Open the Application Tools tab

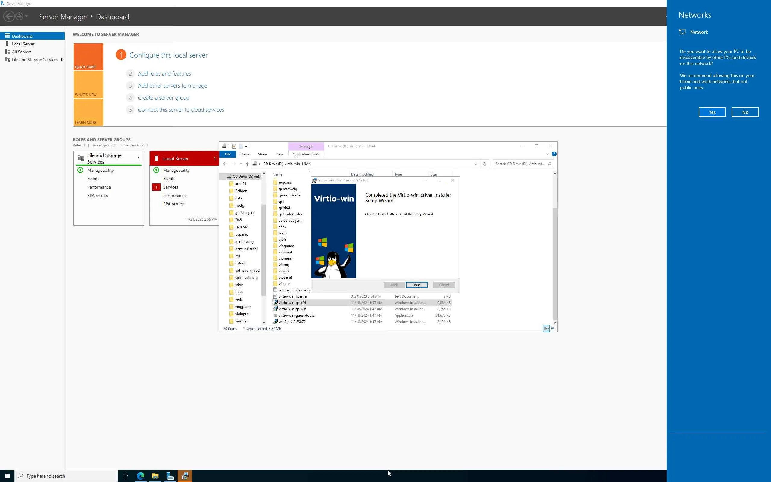click(x=305, y=154)
